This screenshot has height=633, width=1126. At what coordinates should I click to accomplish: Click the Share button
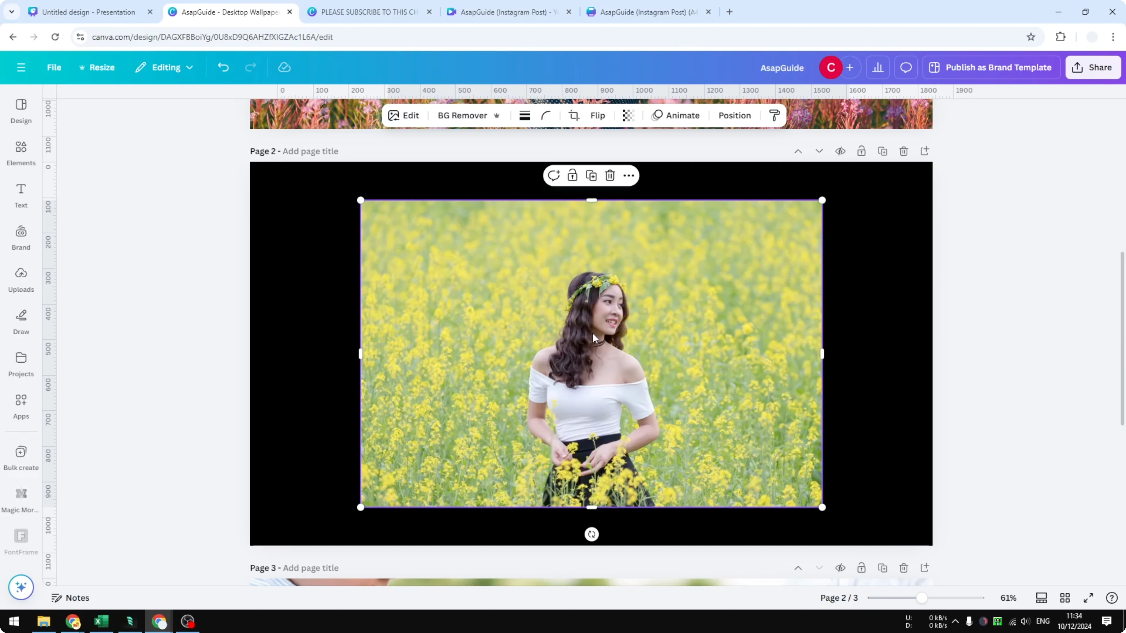(1093, 67)
